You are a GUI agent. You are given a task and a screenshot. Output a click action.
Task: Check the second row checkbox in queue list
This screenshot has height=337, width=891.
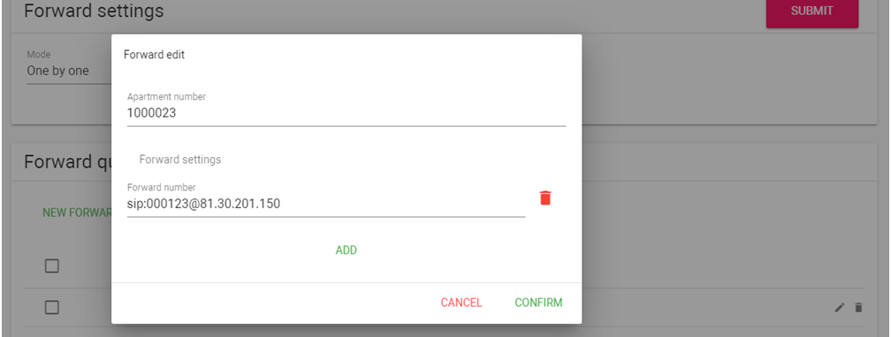[x=51, y=308]
